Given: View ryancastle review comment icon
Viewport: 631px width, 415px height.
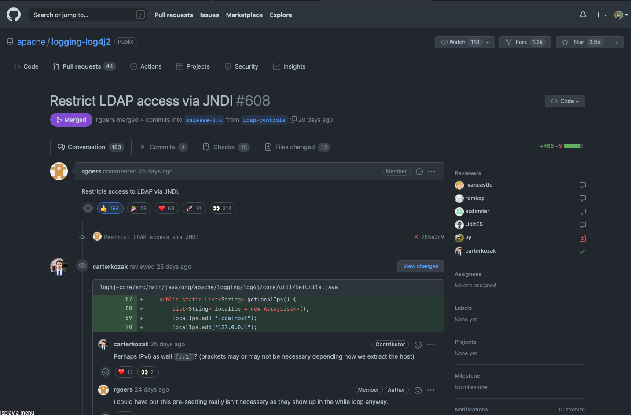Looking at the screenshot, I should [583, 185].
